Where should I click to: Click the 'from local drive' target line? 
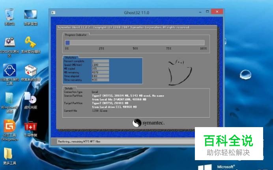coord(114,107)
